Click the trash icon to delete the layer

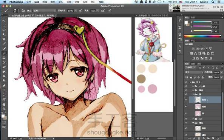point(218,138)
